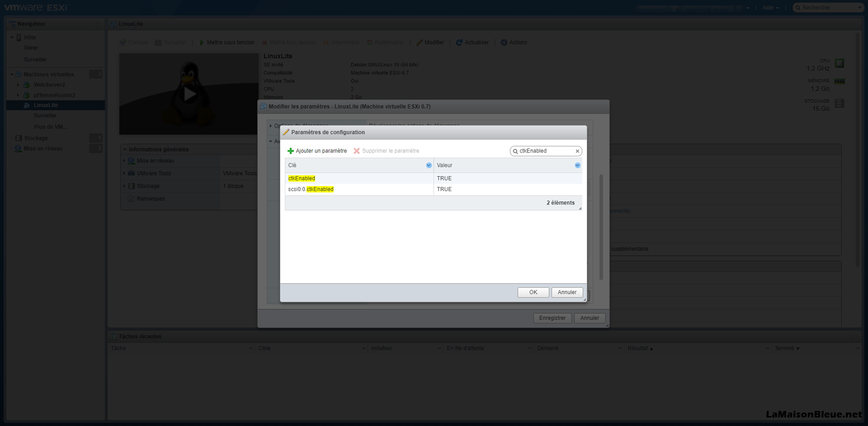
Task: Click the Mettre sous tension power on button
Action: click(x=226, y=42)
